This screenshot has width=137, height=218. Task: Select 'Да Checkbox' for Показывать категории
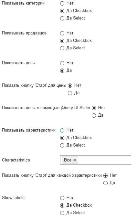[x=62, y=11]
